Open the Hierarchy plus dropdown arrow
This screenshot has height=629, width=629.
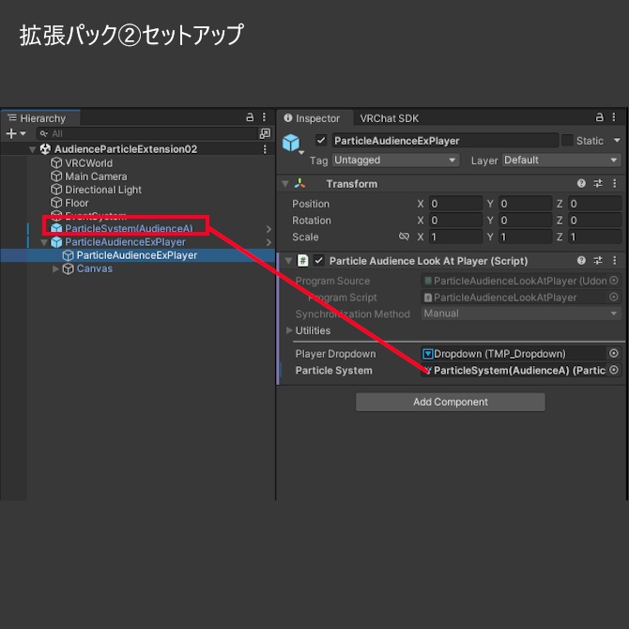pos(23,133)
